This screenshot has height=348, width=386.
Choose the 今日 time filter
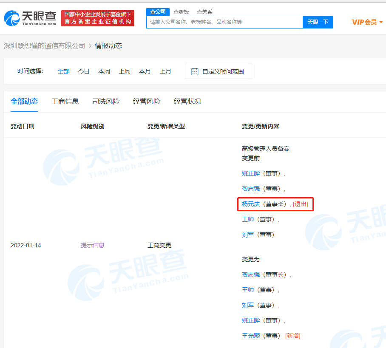(x=84, y=71)
